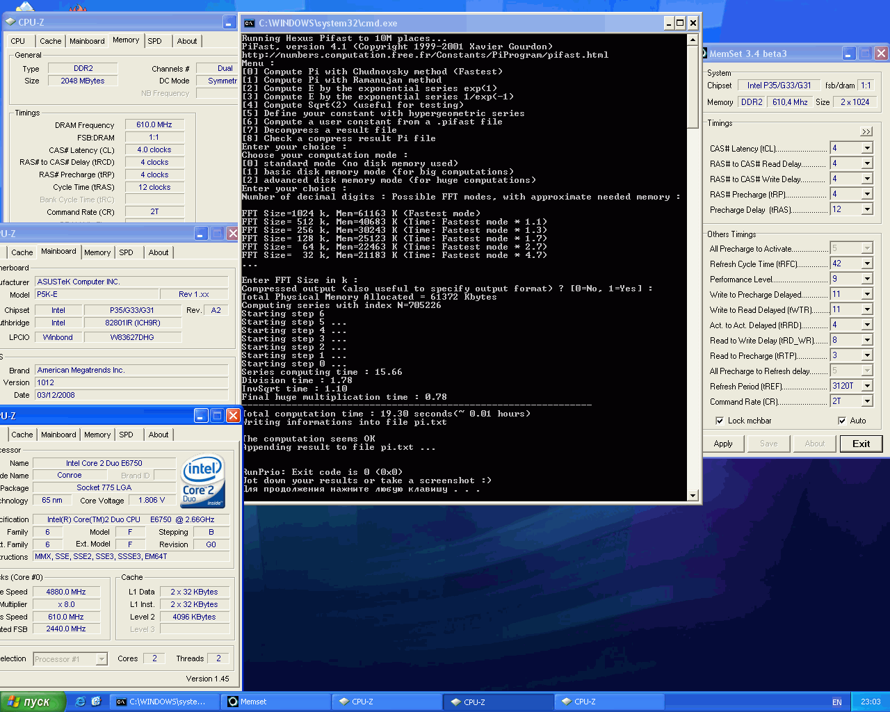
Task: Open the Performance Level dropdown
Action: tap(867, 279)
